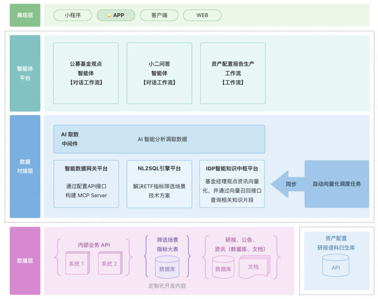Click the 系统 1 cube icon
This screenshot has height=299, width=378.
(77, 264)
